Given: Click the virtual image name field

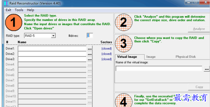Looking at the screenshot, I should pyautogui.click(x=159, y=69).
